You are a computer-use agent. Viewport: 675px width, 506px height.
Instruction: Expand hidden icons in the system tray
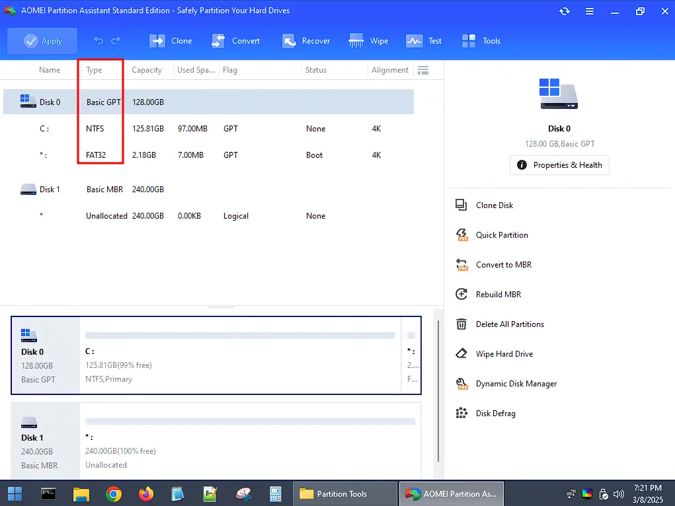click(569, 493)
